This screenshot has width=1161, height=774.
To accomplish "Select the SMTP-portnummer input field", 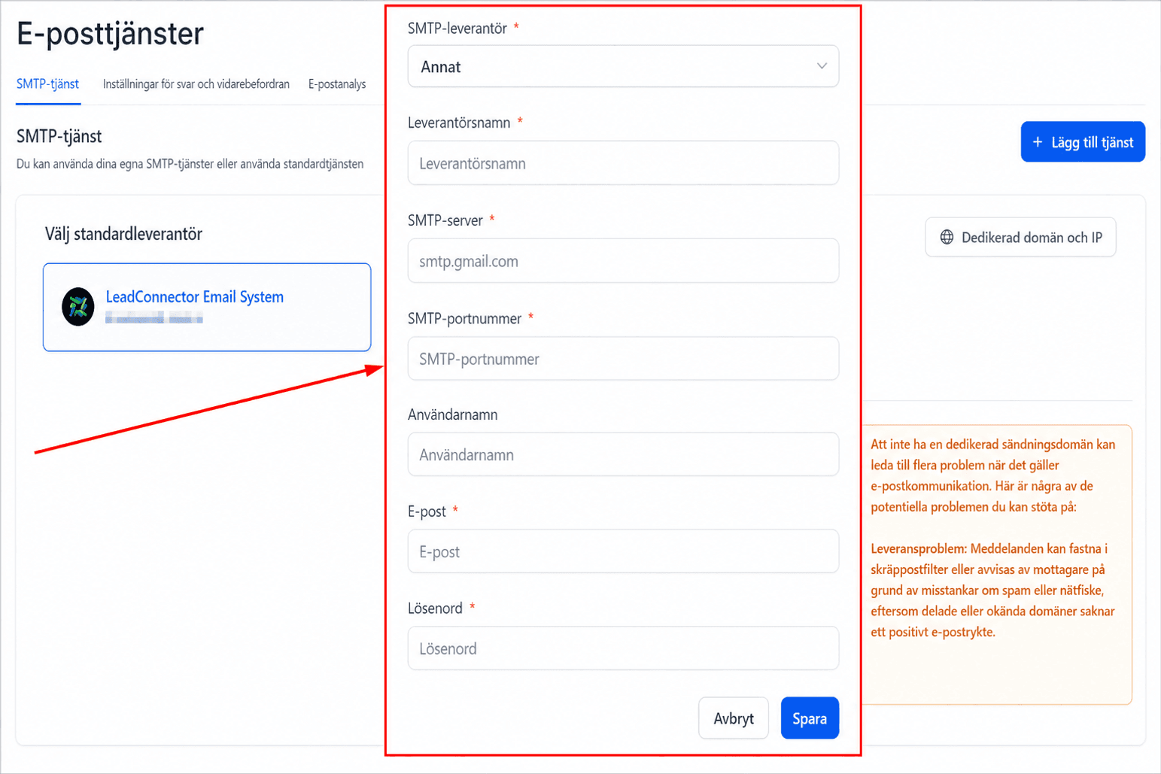I will pos(623,359).
